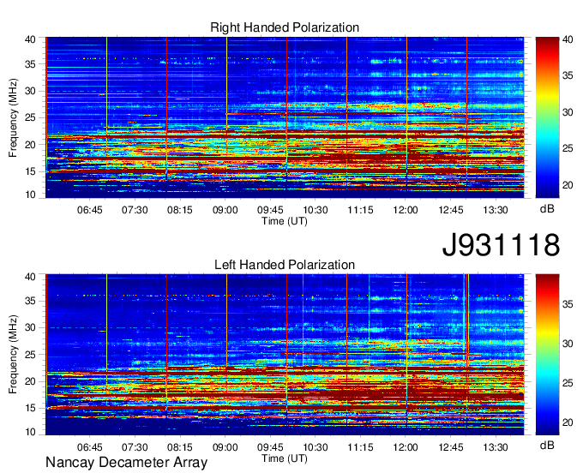Select the 12:45 tick under Left Handed plot
The width and height of the screenshot is (583, 473).
[x=451, y=447]
